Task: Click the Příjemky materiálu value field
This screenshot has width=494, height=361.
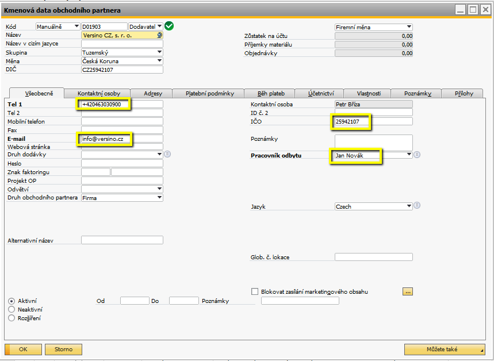Action: point(374,44)
